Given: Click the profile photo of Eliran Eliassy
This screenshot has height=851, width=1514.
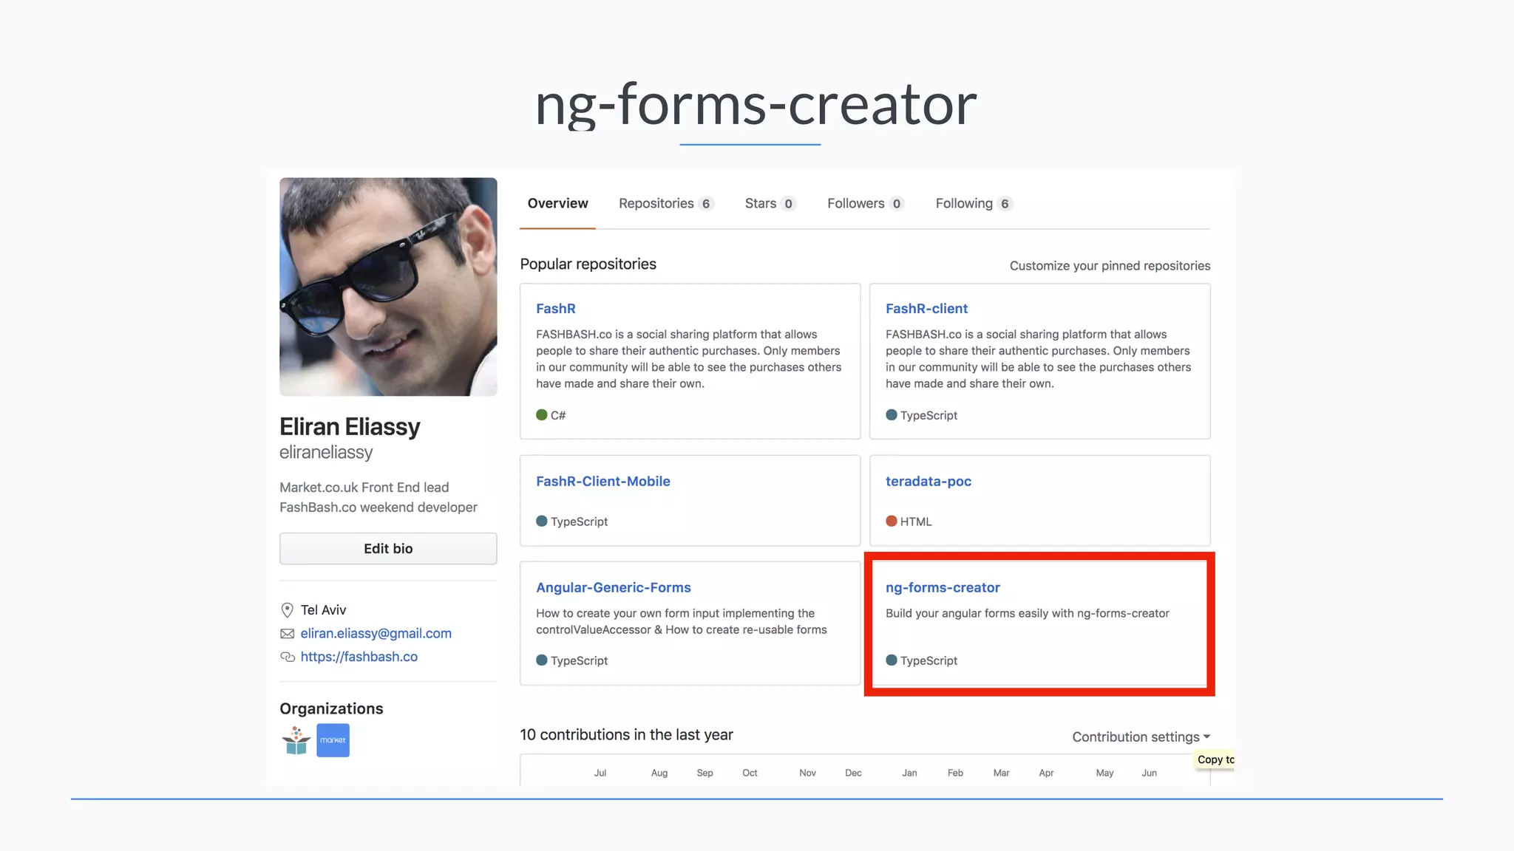Looking at the screenshot, I should pyautogui.click(x=388, y=287).
